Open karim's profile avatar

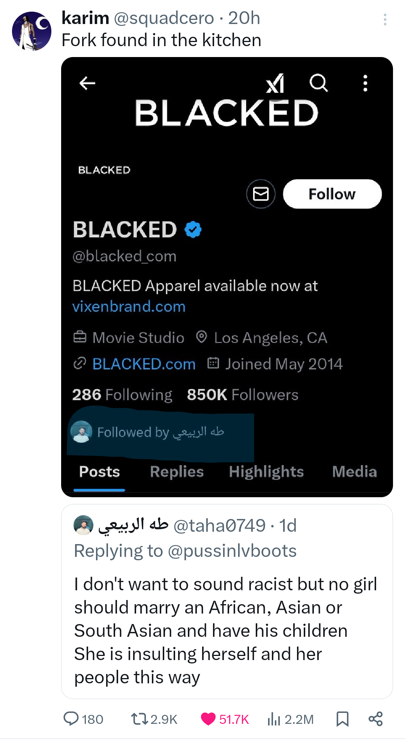click(31, 31)
